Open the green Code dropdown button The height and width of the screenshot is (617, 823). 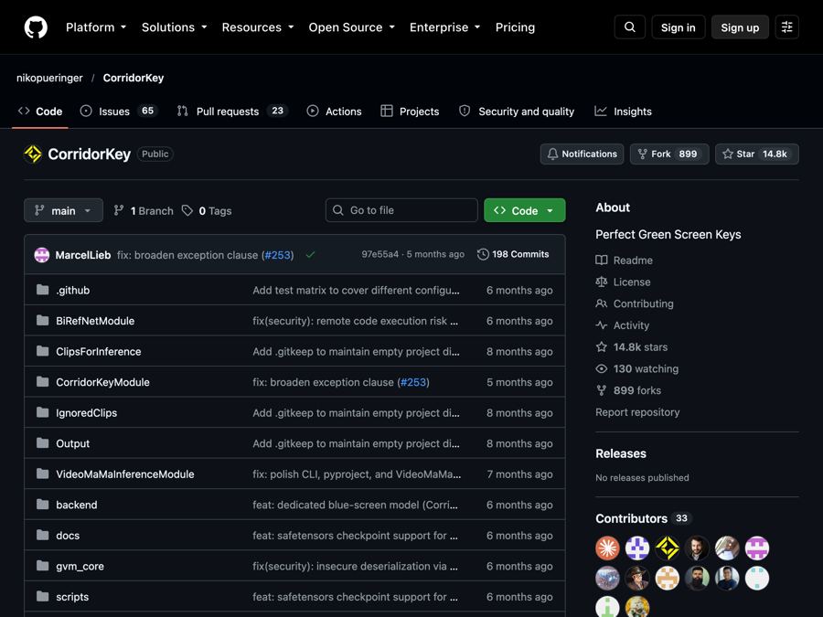pyautogui.click(x=524, y=210)
